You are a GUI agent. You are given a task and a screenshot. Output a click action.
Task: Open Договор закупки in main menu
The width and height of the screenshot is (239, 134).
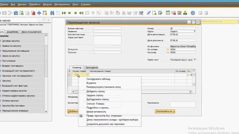[11, 41]
